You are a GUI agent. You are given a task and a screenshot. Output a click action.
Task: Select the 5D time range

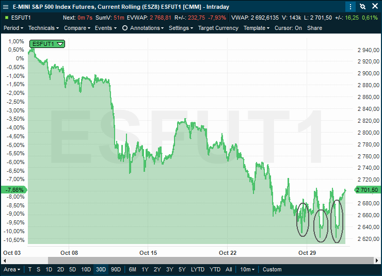point(72,269)
